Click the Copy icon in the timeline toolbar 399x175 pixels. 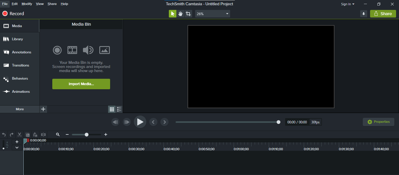(x=27, y=135)
